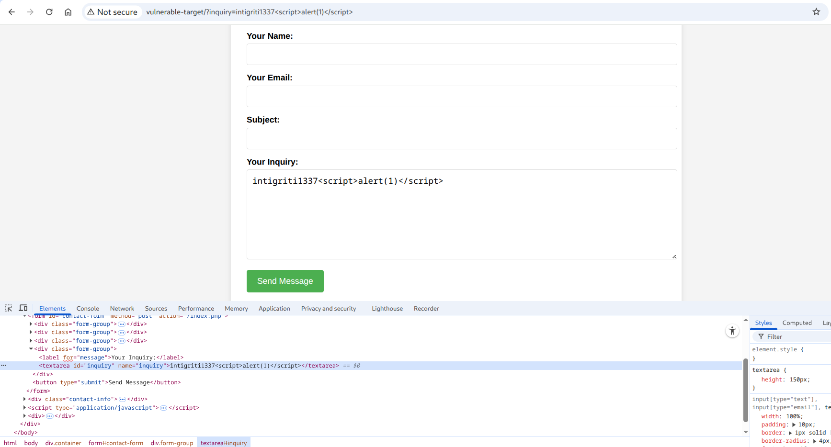The image size is (831, 447).
Task: Select form#contact-form in the breadcrumb
Action: pos(116,443)
